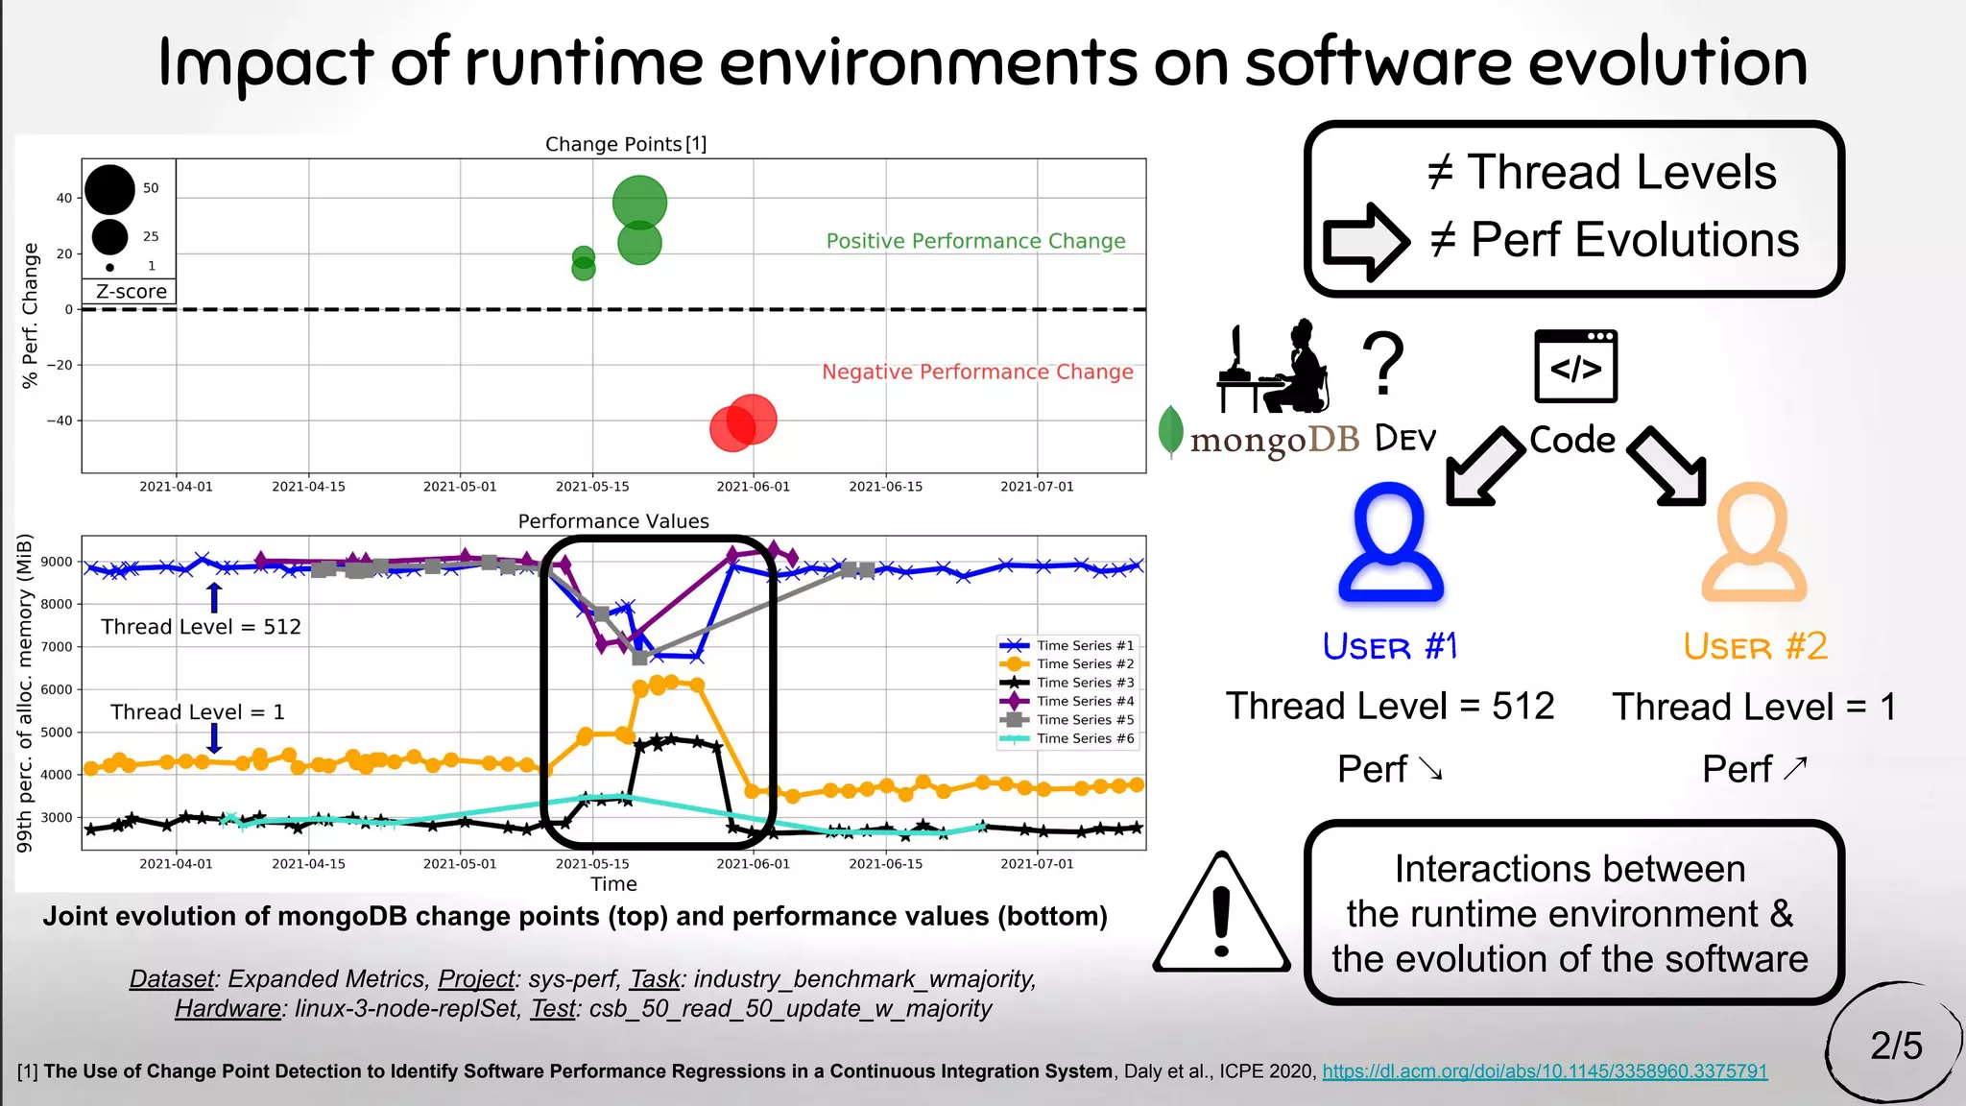Open the ACM doi hyperlink in footnote

1544,1071
